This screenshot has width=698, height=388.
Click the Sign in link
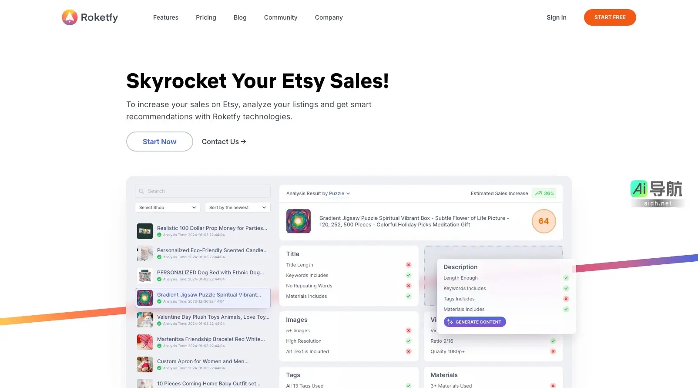pos(557,17)
